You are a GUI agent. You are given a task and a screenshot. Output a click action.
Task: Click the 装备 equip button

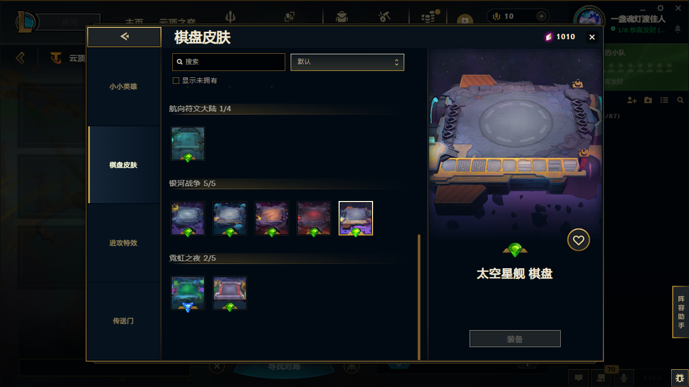(515, 339)
